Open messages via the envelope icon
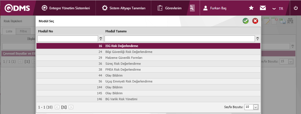301x114 pixels. 263,8
